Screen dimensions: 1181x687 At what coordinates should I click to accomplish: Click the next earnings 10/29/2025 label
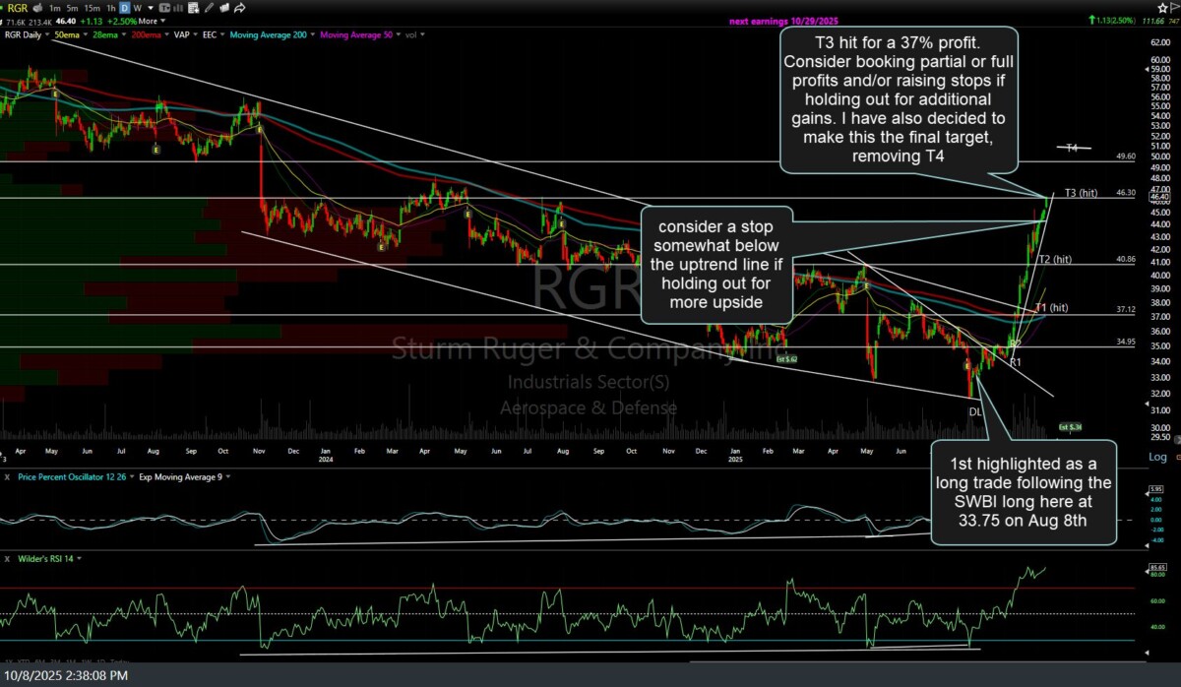coord(783,21)
